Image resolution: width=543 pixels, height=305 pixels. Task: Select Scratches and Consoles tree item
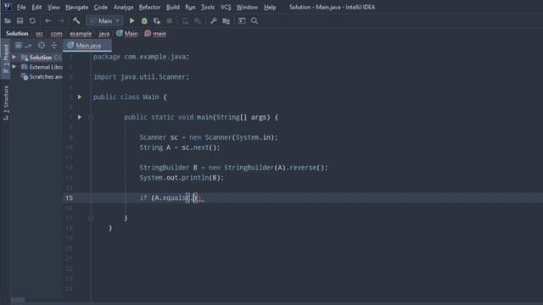pos(42,77)
